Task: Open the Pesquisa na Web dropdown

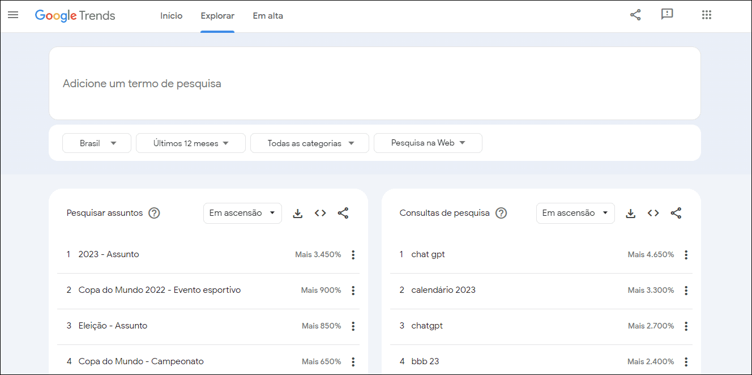Action: coord(428,143)
